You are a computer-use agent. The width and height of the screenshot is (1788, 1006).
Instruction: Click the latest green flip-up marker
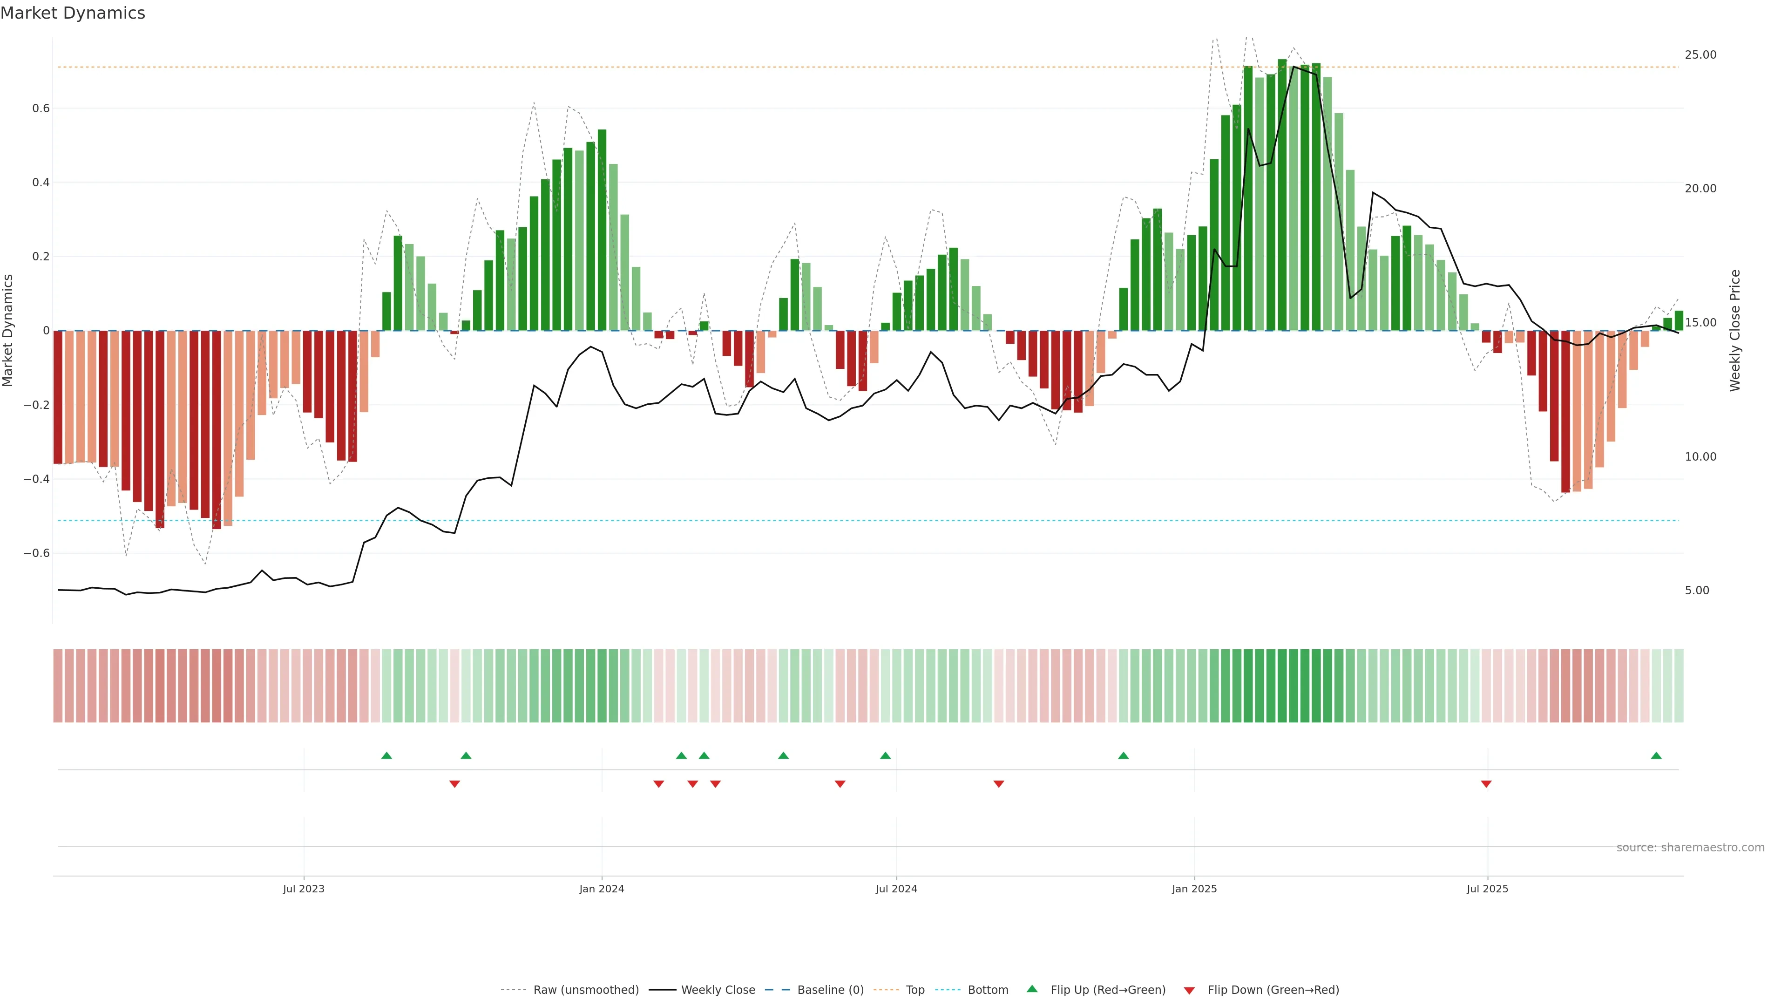[1656, 755]
